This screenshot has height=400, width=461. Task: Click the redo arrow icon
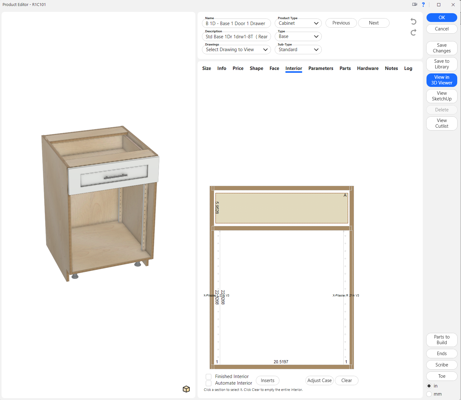coord(413,32)
